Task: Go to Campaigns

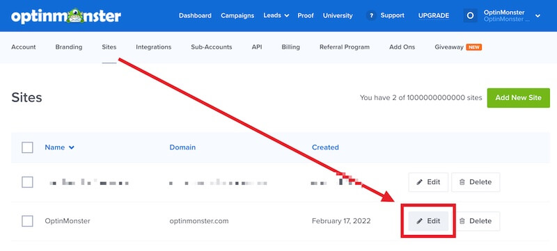Action: pos(237,15)
